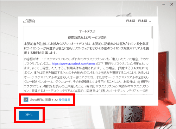The width and height of the screenshot is (176, 129).
Task: Minimize the installer window
Action: click(x=164, y=4)
